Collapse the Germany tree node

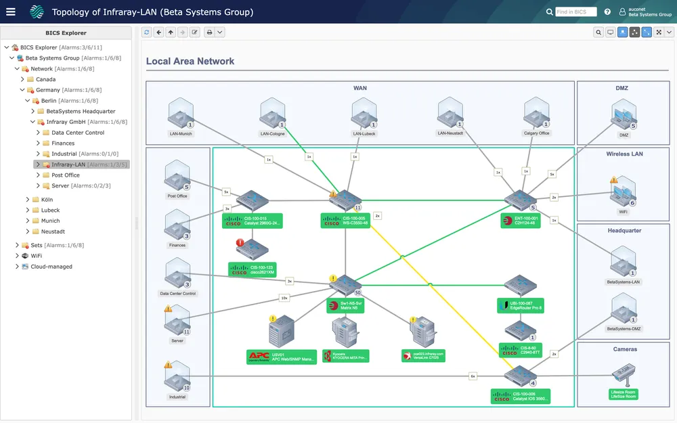21,89
